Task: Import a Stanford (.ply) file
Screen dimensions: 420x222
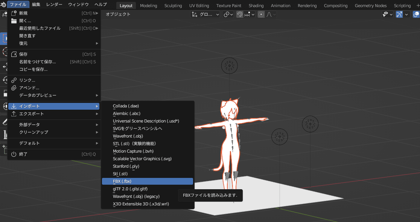Action: pyautogui.click(x=148, y=166)
